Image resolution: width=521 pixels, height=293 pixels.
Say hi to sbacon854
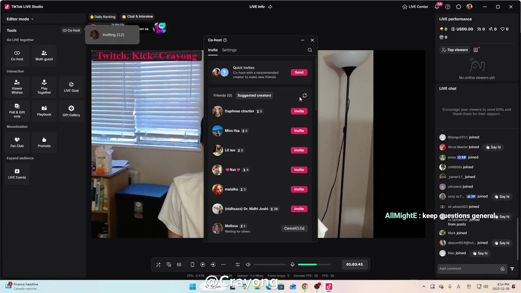502,243
